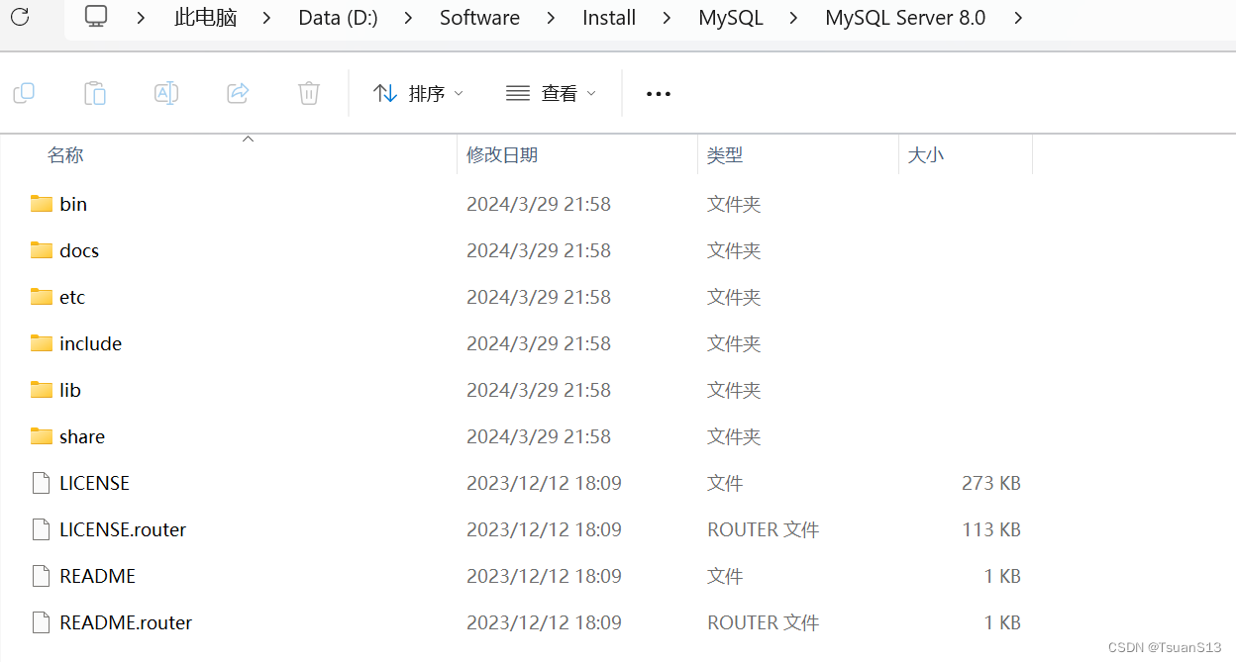1236x662 pixels.
Task: Select the bin folder name
Action: (x=73, y=204)
